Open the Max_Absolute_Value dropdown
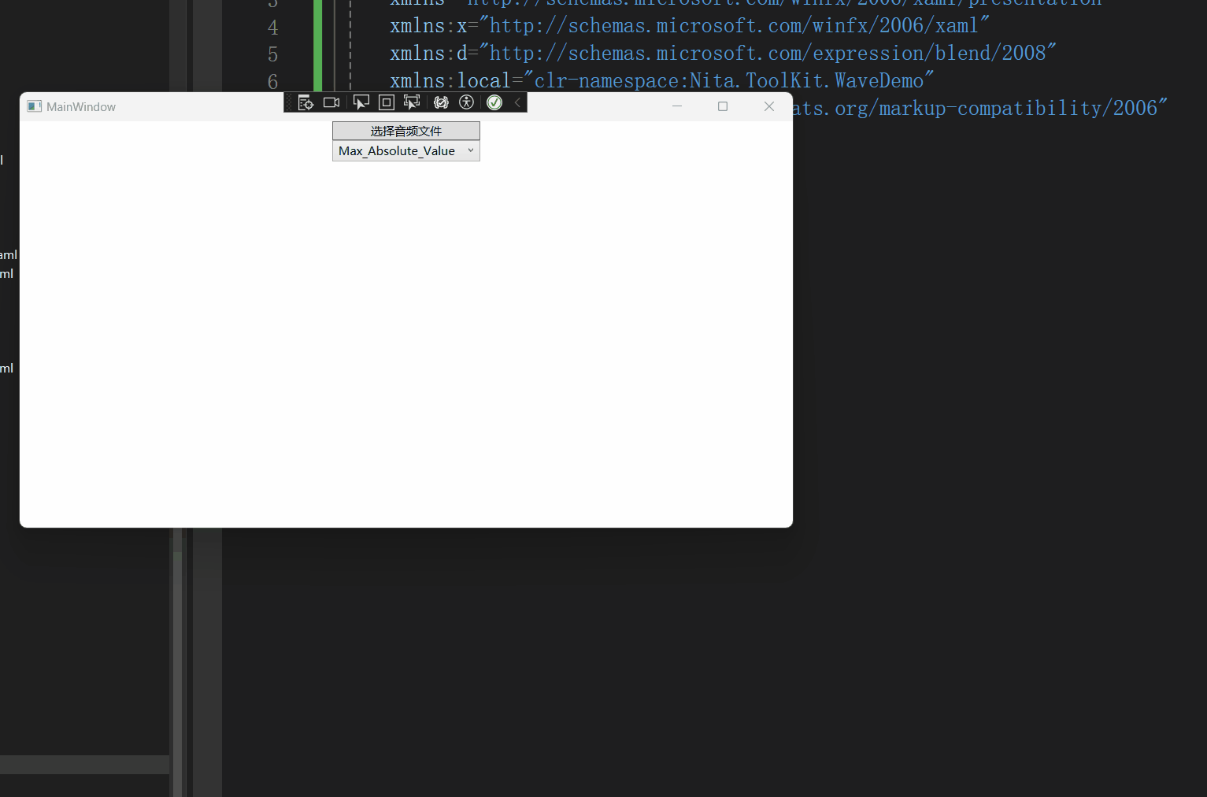The height and width of the screenshot is (797, 1207). tap(405, 150)
